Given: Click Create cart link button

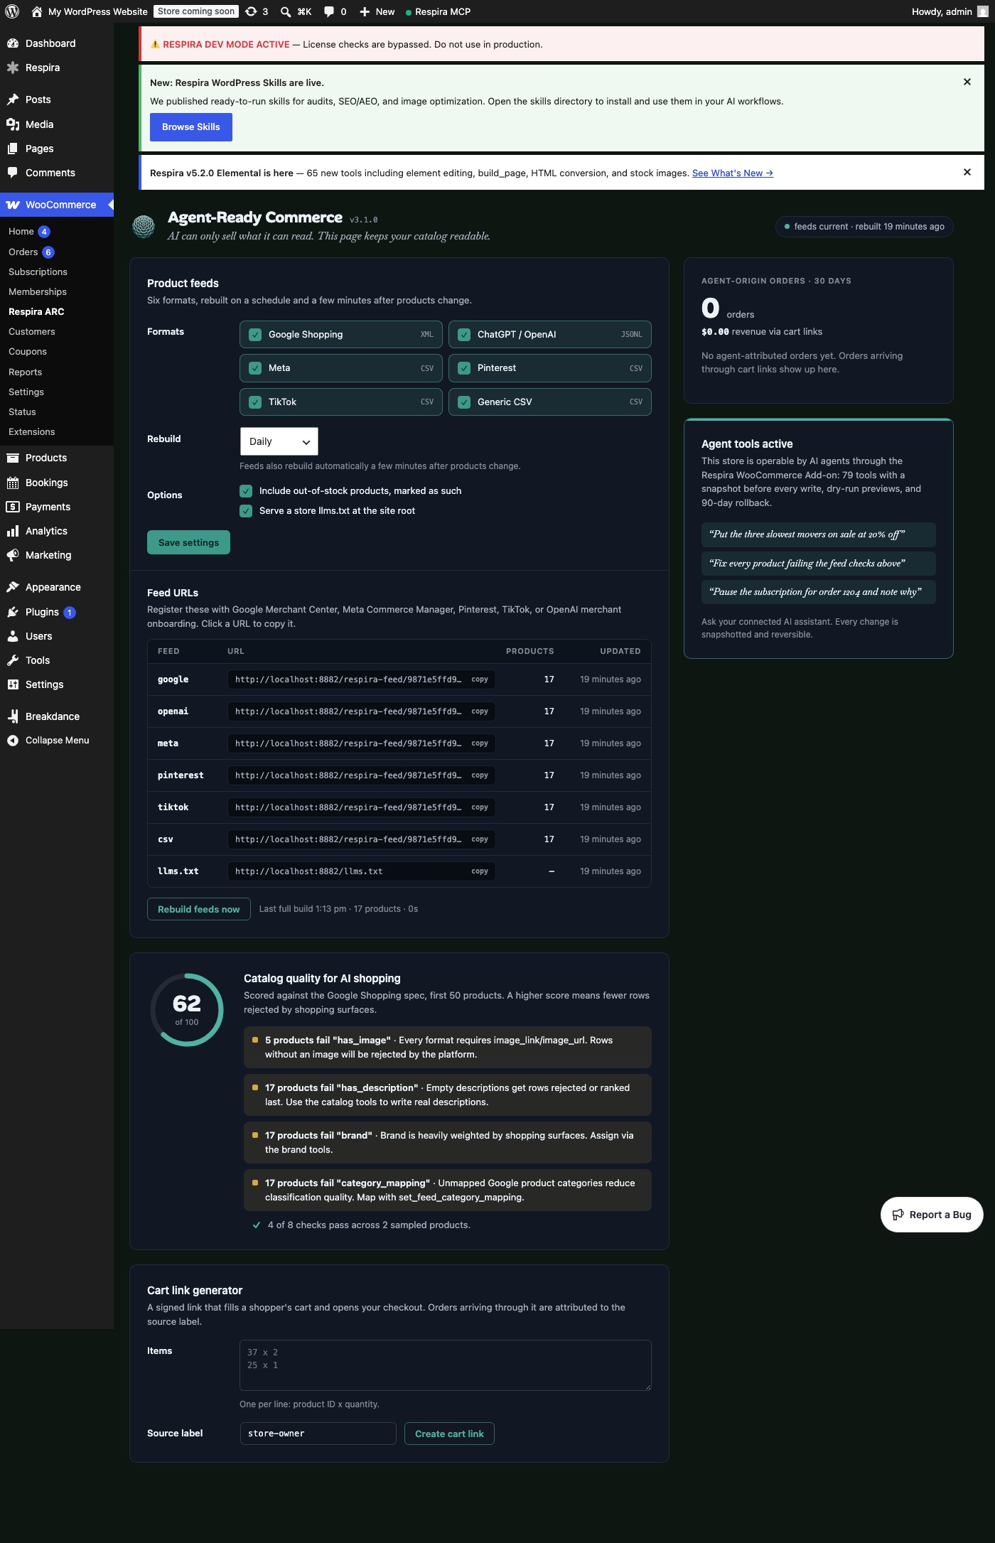Looking at the screenshot, I should point(449,1434).
